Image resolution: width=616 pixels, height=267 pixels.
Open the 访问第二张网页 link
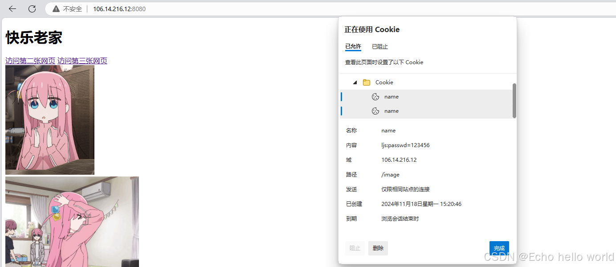click(30, 61)
